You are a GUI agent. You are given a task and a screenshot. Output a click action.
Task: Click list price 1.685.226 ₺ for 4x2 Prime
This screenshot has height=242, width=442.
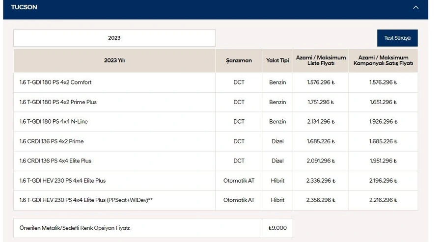pos(321,141)
